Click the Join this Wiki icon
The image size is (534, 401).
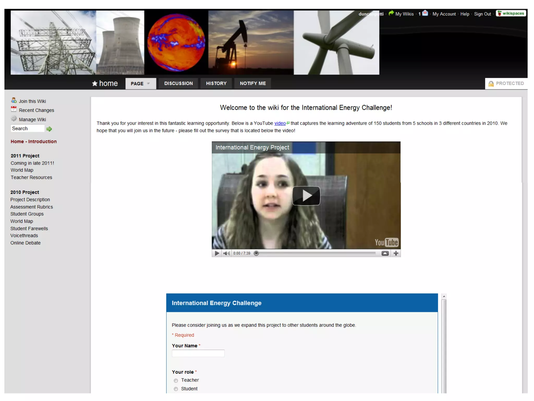(x=14, y=100)
